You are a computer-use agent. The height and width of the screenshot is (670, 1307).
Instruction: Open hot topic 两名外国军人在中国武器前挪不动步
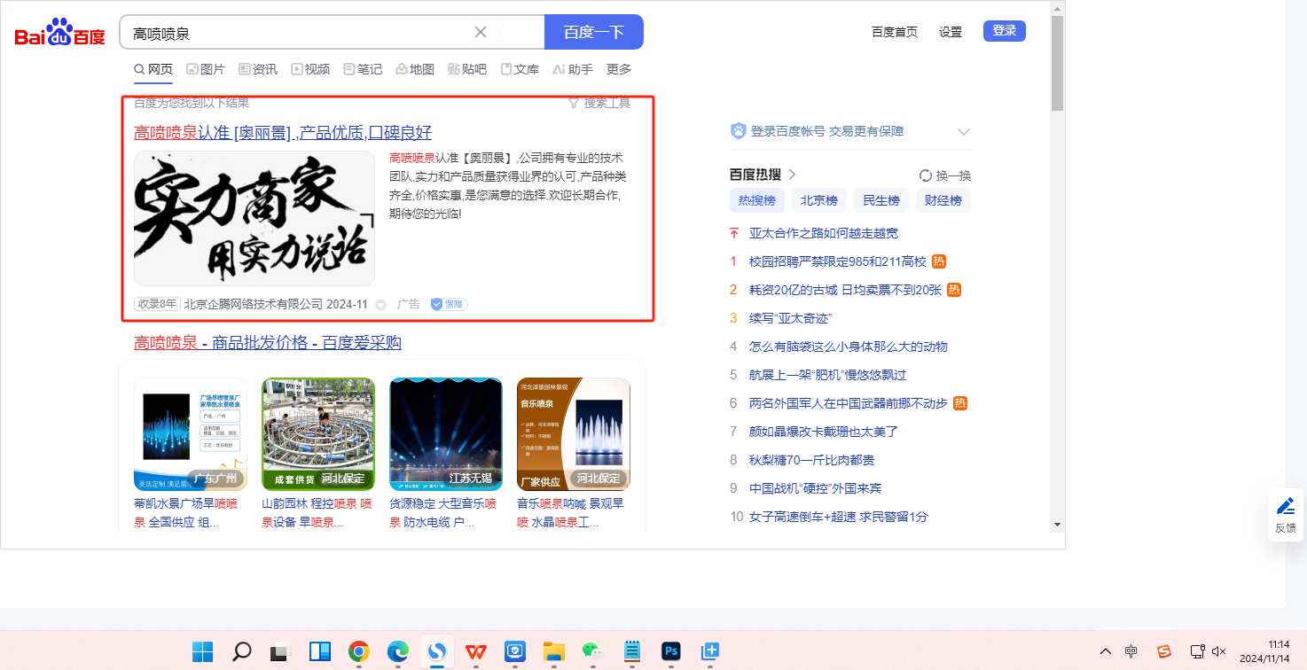(849, 403)
